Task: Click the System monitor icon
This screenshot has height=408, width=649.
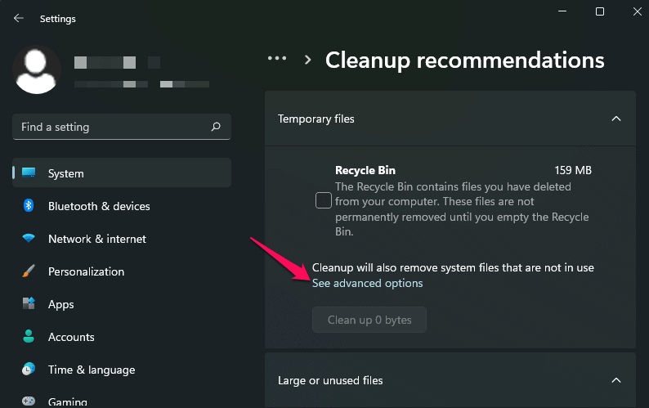Action: (29, 173)
